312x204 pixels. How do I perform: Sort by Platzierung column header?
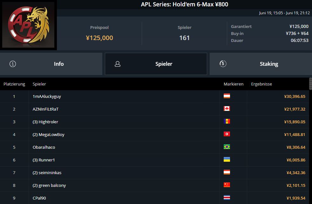[14, 84]
